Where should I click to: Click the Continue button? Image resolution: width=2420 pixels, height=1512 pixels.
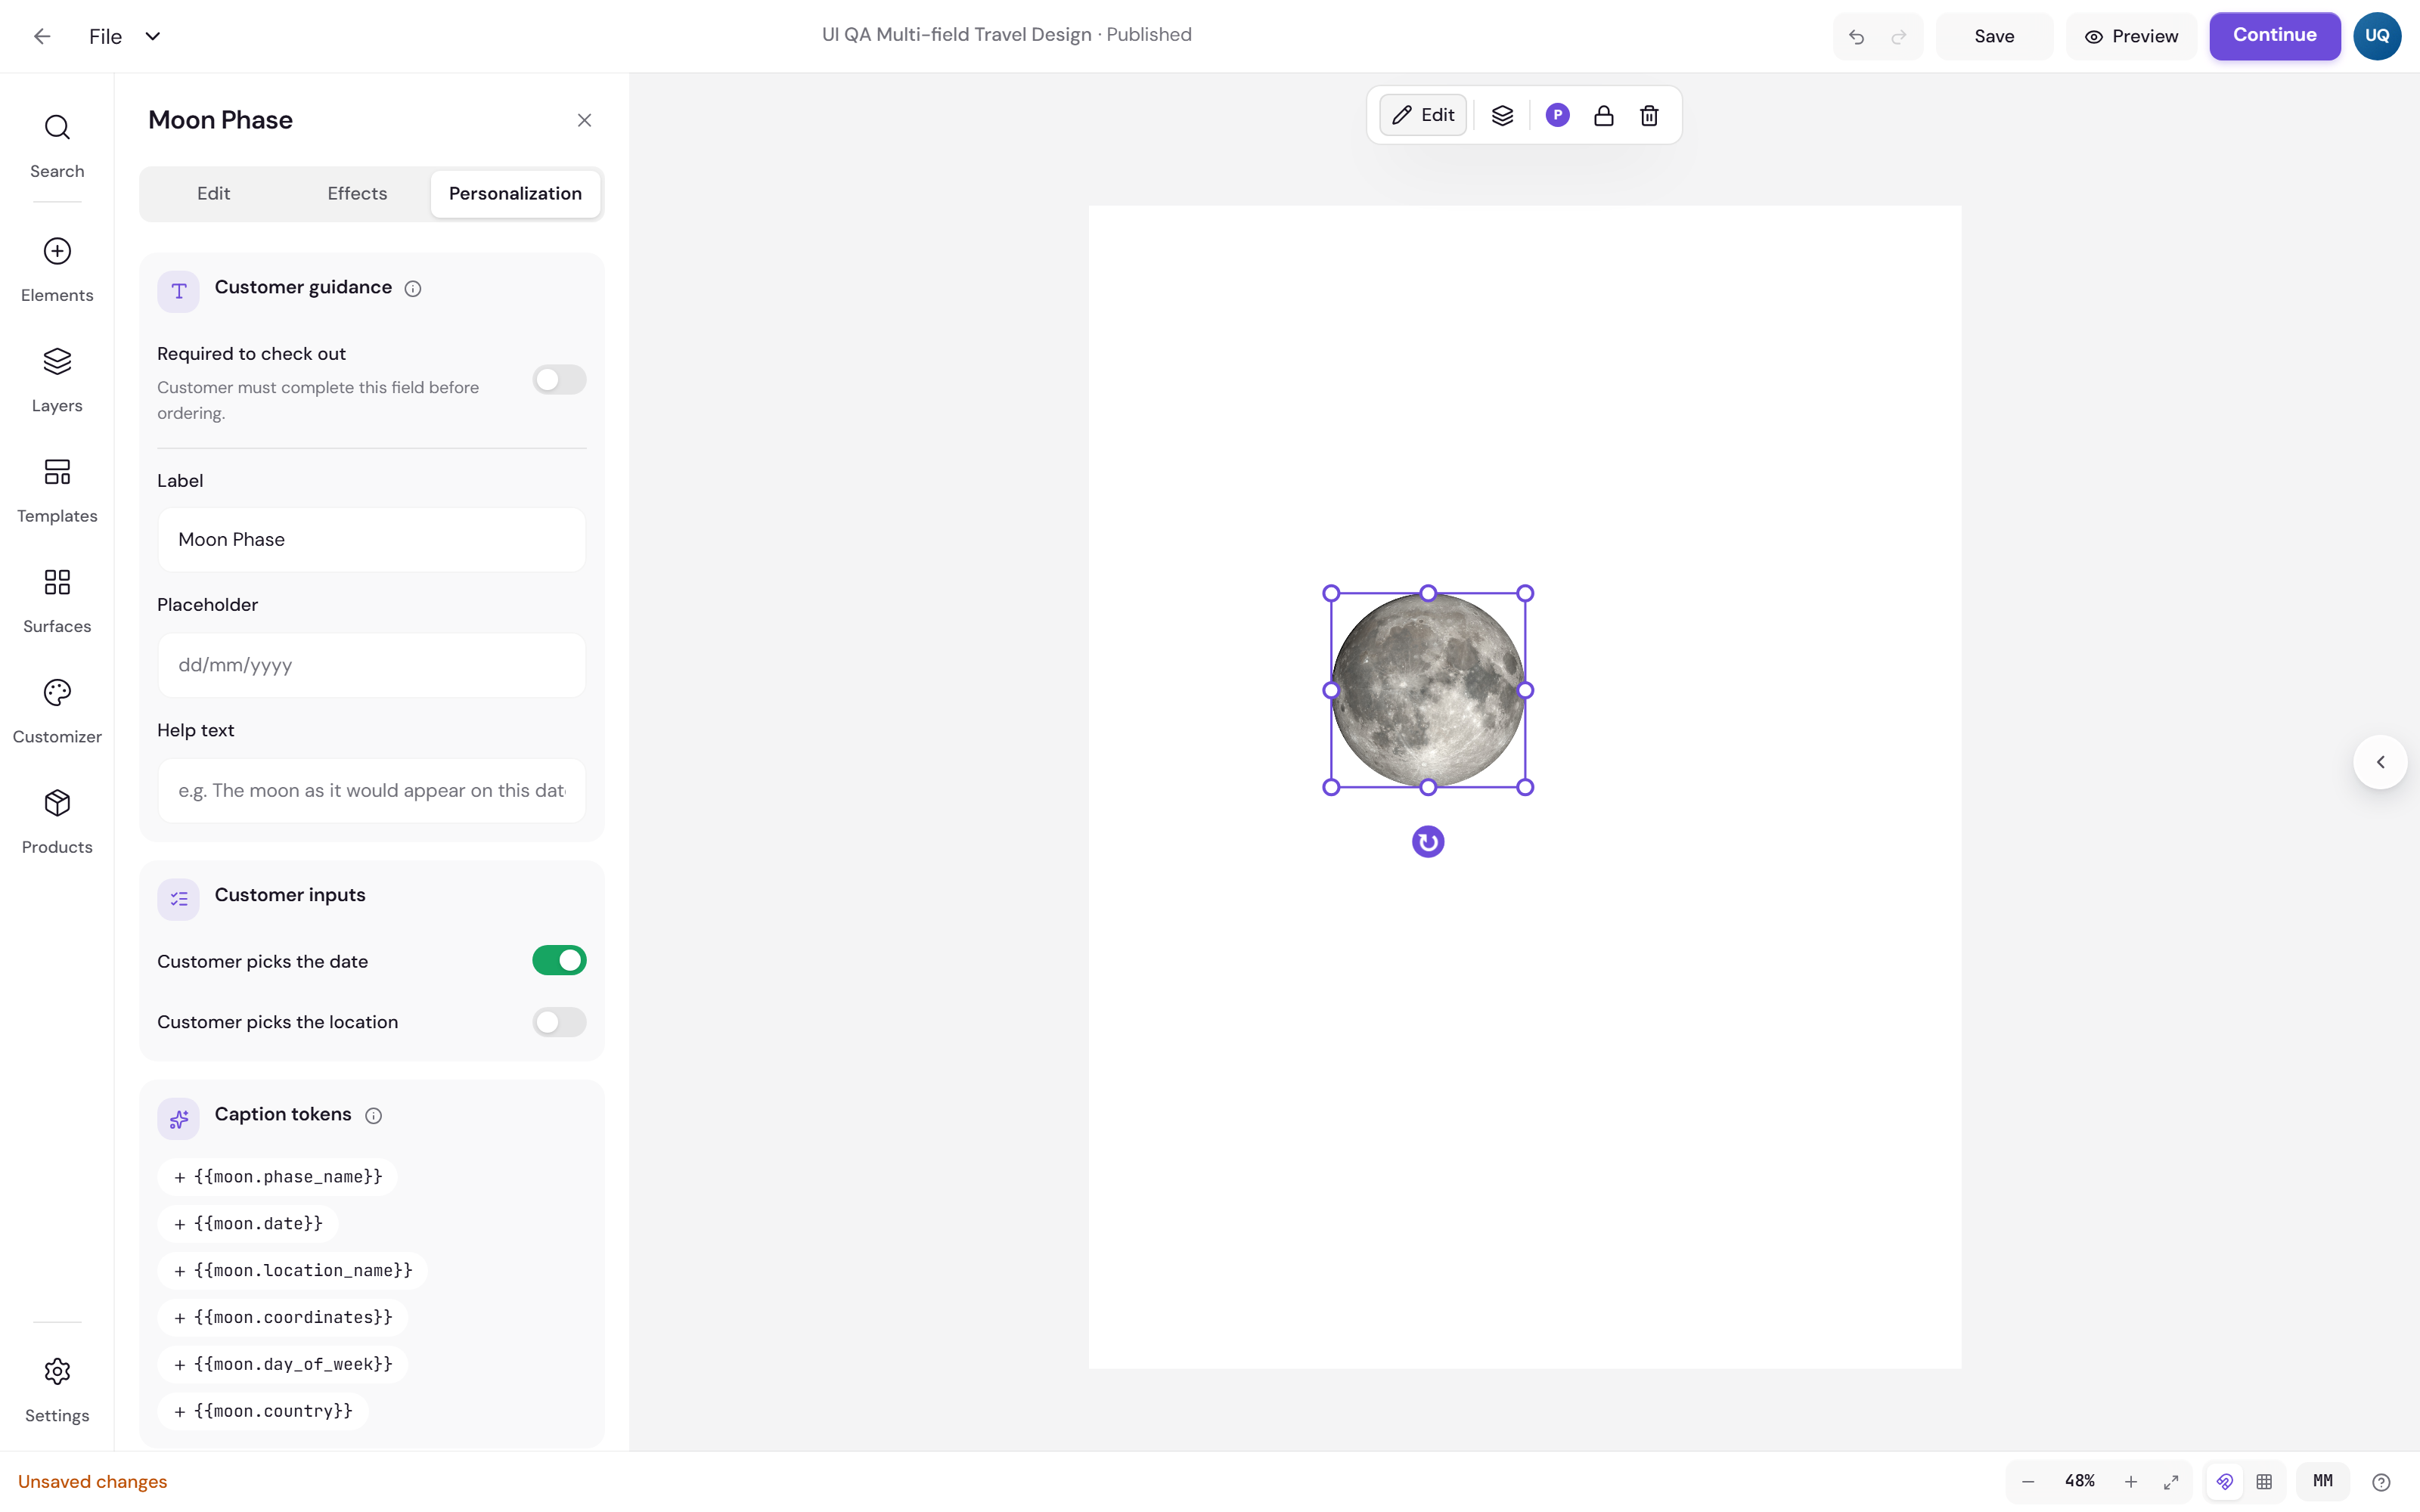[x=2274, y=36]
